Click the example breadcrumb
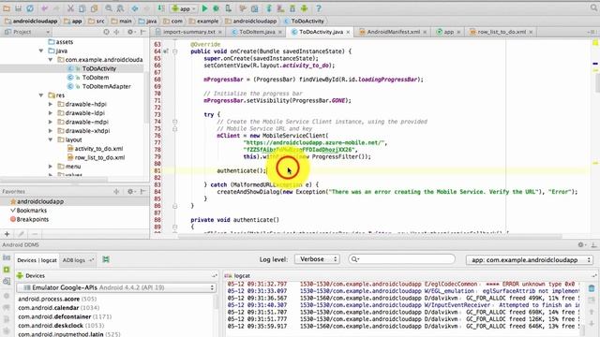This screenshot has width=600, height=337. click(x=203, y=21)
